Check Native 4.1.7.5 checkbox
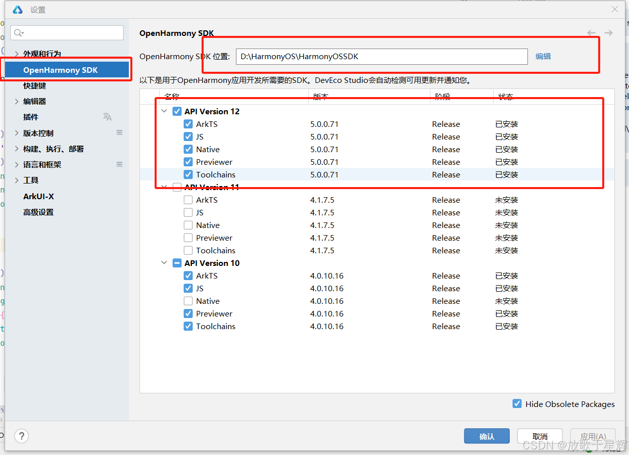Screen dimensions: 629x455 click(x=188, y=225)
